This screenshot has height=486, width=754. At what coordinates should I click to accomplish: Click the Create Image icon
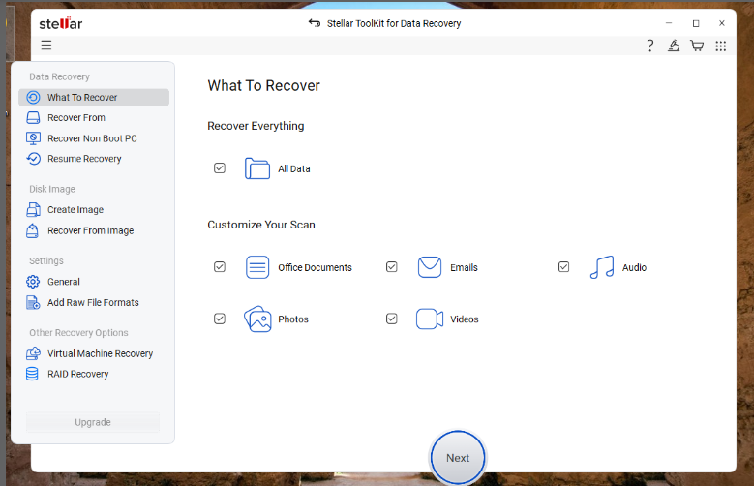coord(33,210)
